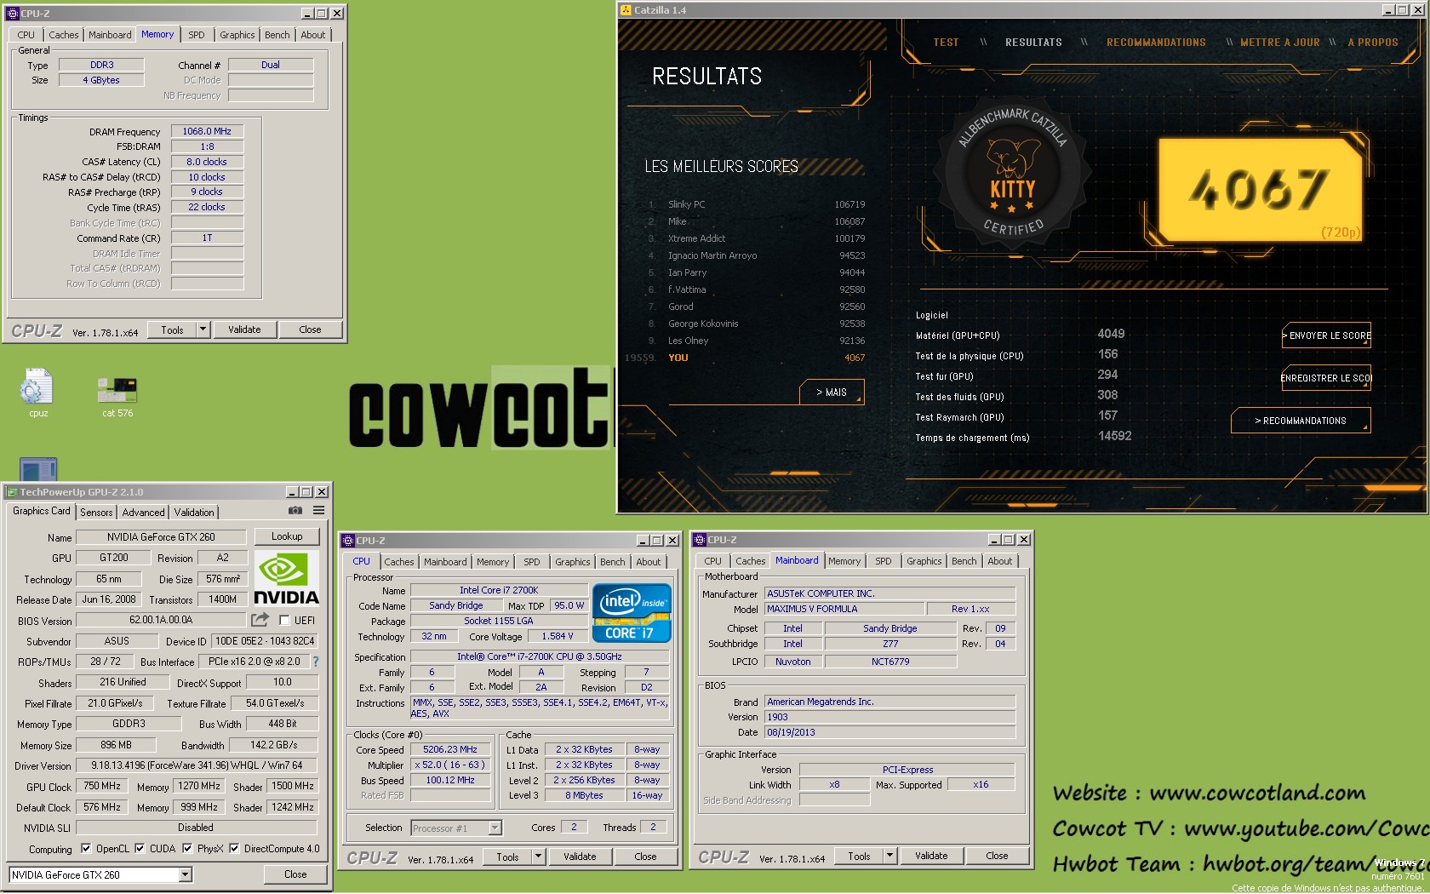The width and height of the screenshot is (1430, 894).
Task: Expand Tools arrow in CPU-Z Mainboard window
Action: coord(889,857)
